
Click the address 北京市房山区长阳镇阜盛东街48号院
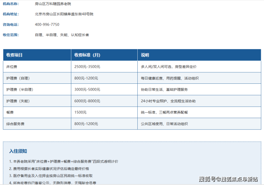coord(64,14)
